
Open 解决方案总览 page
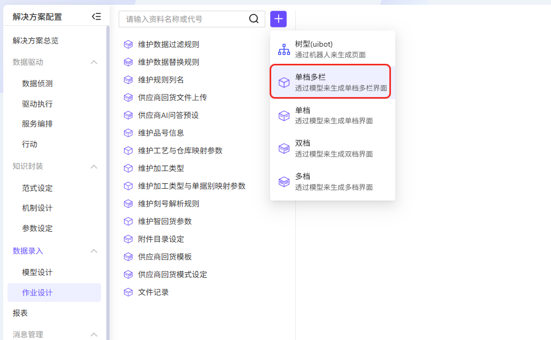(35, 41)
